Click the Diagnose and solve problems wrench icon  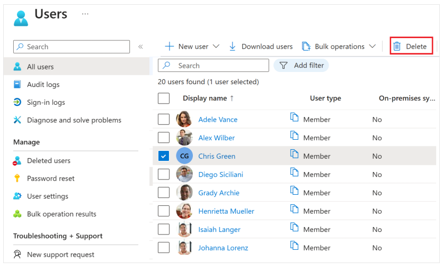coord(17,120)
